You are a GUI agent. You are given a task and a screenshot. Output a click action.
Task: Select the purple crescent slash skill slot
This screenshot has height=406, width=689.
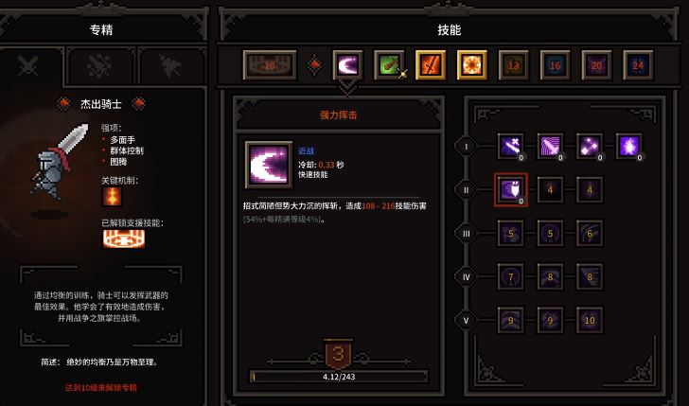[x=347, y=65]
